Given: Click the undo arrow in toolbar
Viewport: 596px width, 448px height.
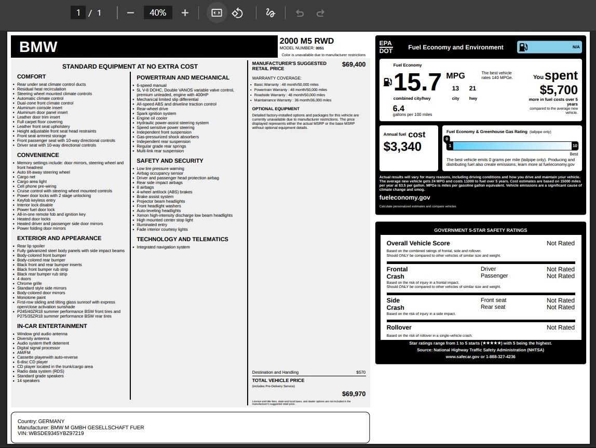Looking at the screenshot, I should pos(300,12).
